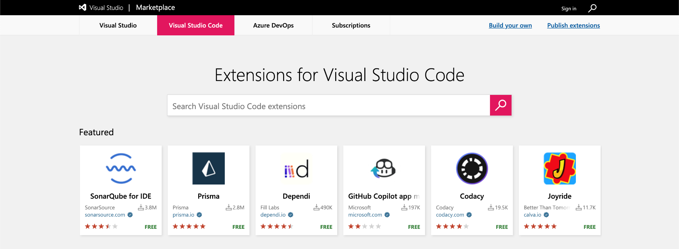Go to the Visual Studio Code tab
This screenshot has width=679, height=249.
(196, 25)
